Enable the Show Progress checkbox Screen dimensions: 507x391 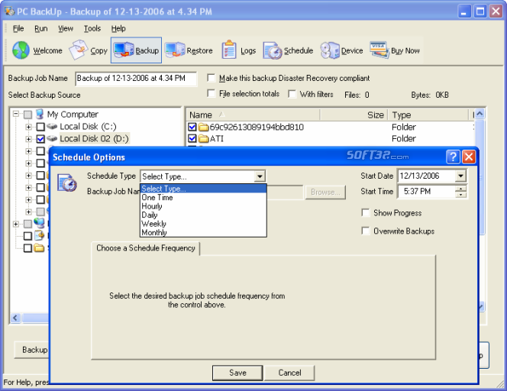pyautogui.click(x=366, y=212)
